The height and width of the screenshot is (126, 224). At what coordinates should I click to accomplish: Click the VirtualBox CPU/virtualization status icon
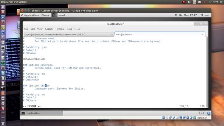pyautogui.click(x=188, y=118)
